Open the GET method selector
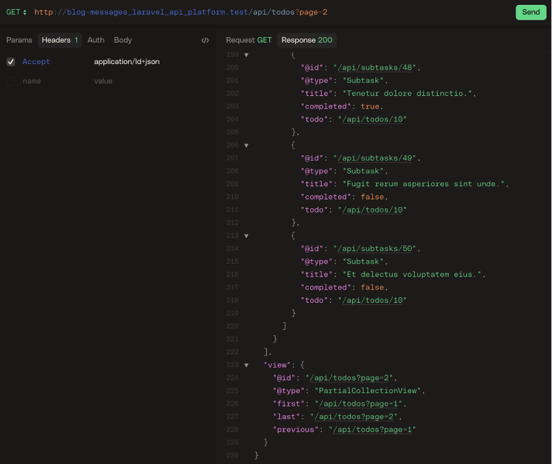Screen dimensions: 552x464 pyautogui.click(x=16, y=12)
